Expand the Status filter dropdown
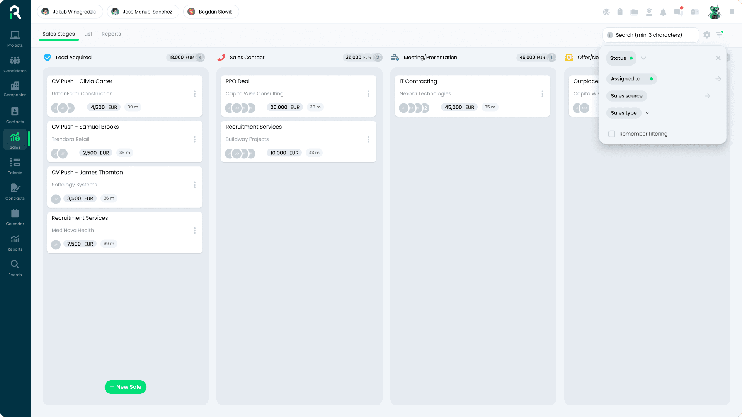The image size is (742, 417). tap(643, 58)
